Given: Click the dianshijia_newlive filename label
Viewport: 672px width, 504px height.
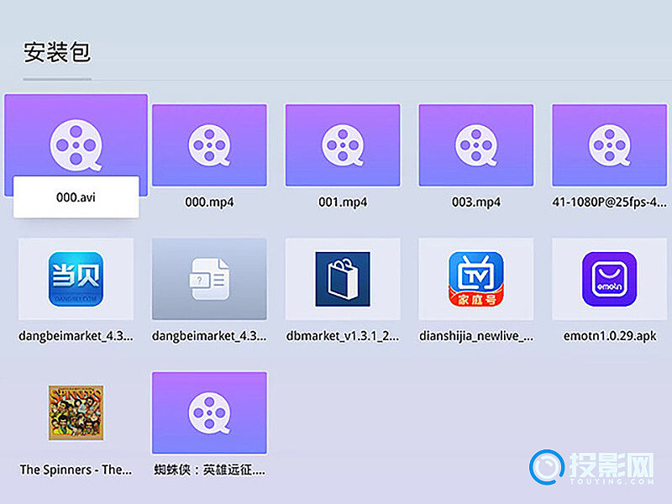Looking at the screenshot, I should point(476,336).
